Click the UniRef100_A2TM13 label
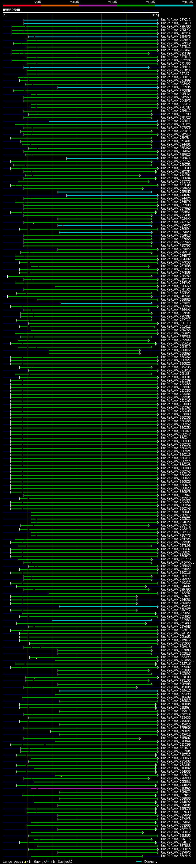 176,57
